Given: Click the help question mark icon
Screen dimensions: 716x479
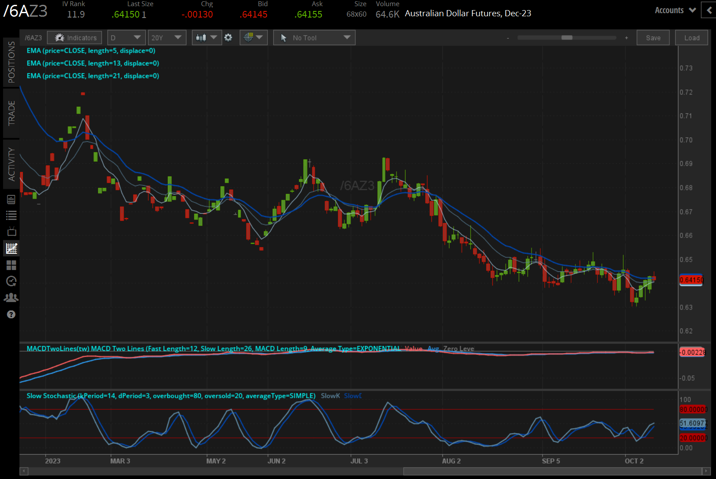Looking at the screenshot, I should click(x=11, y=314).
